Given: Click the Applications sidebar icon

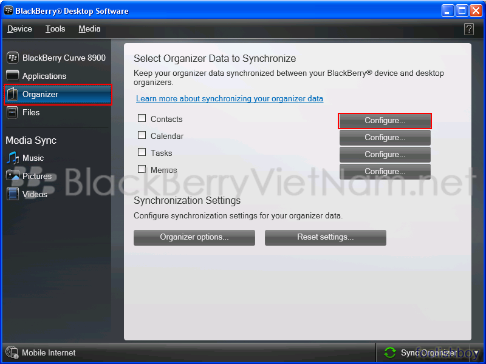Looking at the screenshot, I should point(13,75).
